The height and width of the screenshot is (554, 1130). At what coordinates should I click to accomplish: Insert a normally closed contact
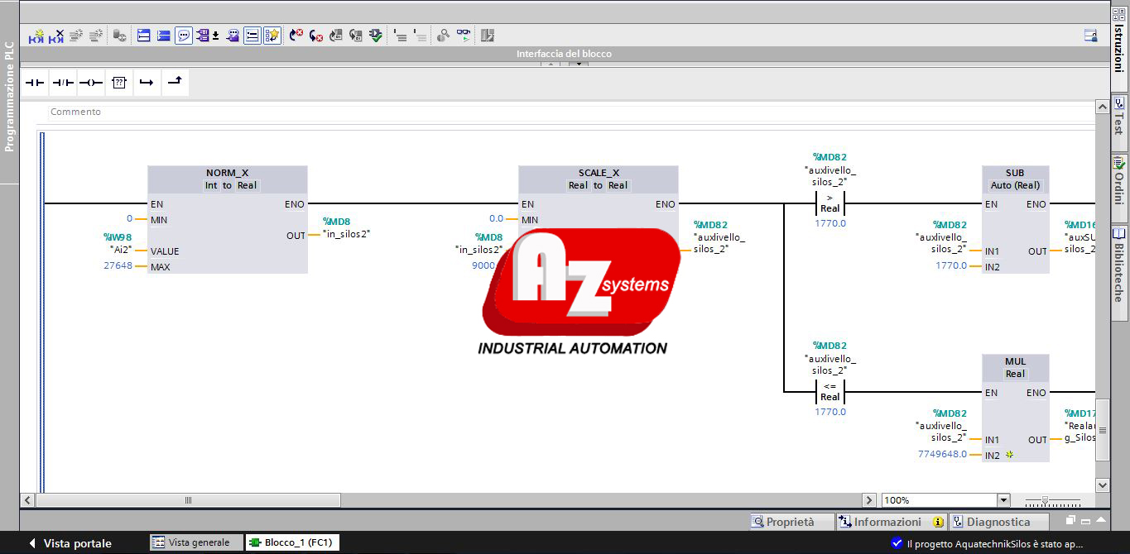(63, 83)
